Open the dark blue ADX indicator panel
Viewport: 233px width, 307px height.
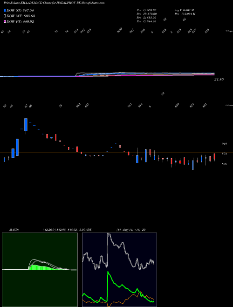119,270
